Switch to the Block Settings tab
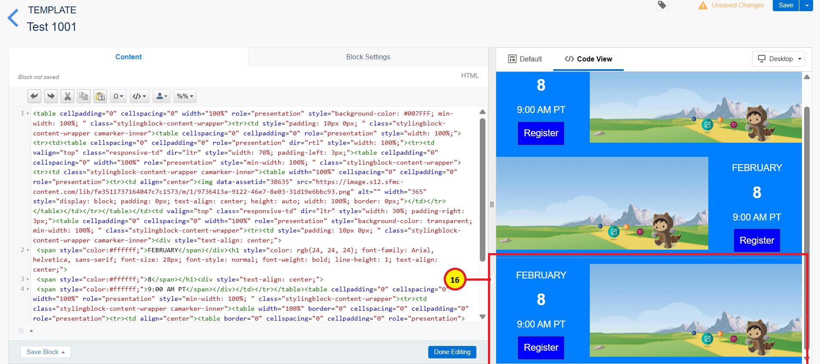The image size is (820, 364). point(368,57)
